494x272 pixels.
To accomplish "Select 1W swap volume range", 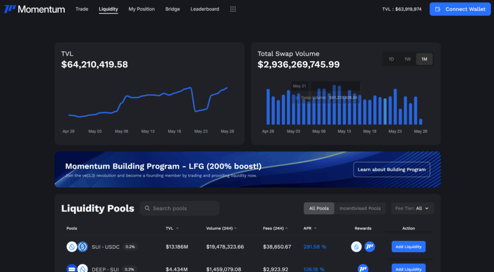I will point(408,59).
